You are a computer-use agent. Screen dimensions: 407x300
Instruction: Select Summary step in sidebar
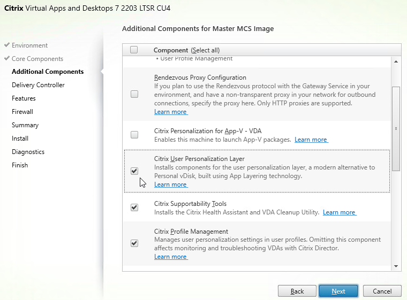coord(25,125)
